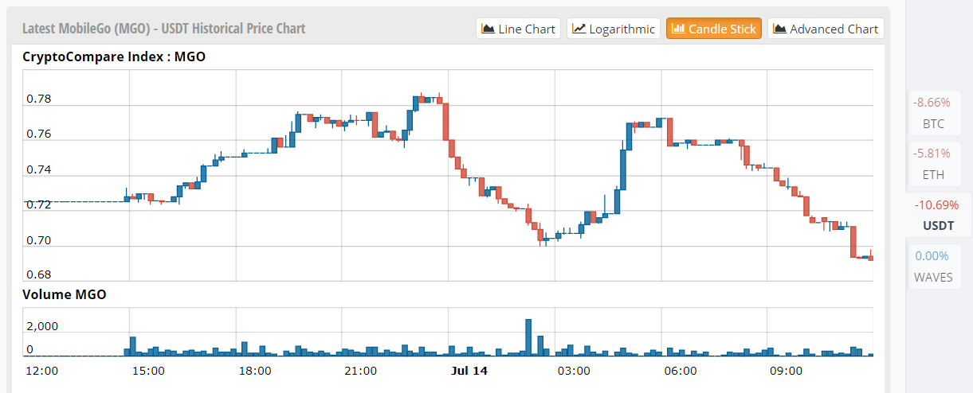Select the WAVES currency tab
Viewport: 973px width, 393px height.
[933, 267]
